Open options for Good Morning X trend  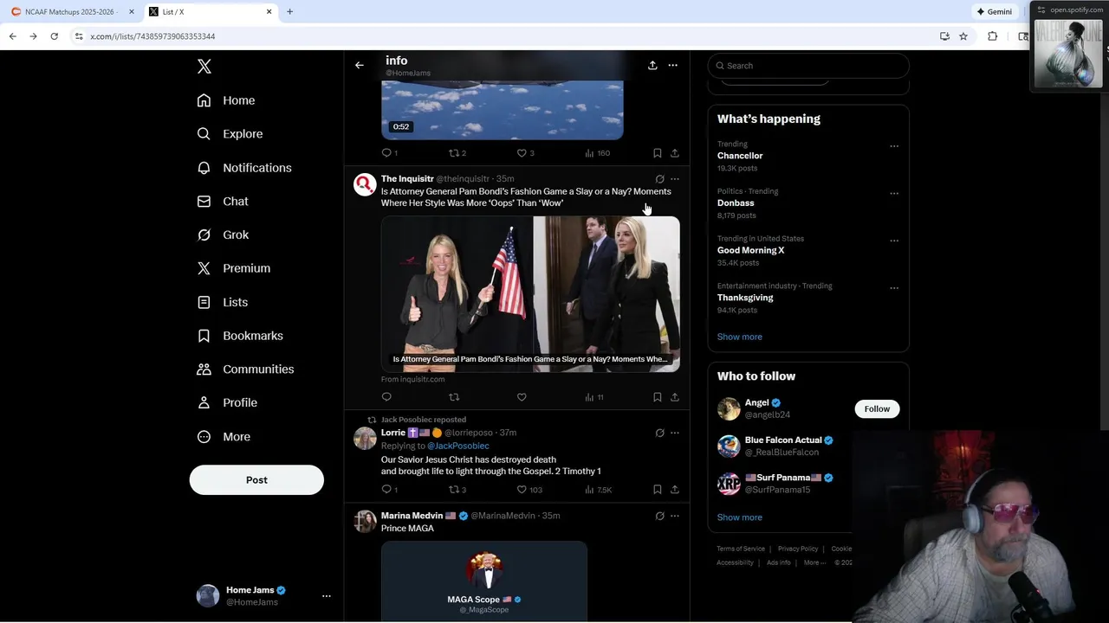(894, 241)
